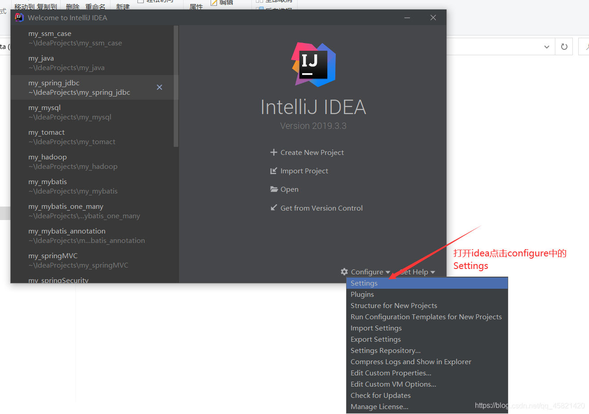589x414 pixels.
Task: Open recent project my_ssm_case
Action: 92,38
